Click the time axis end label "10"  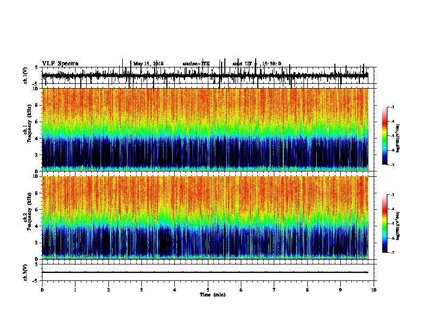pos(374,290)
